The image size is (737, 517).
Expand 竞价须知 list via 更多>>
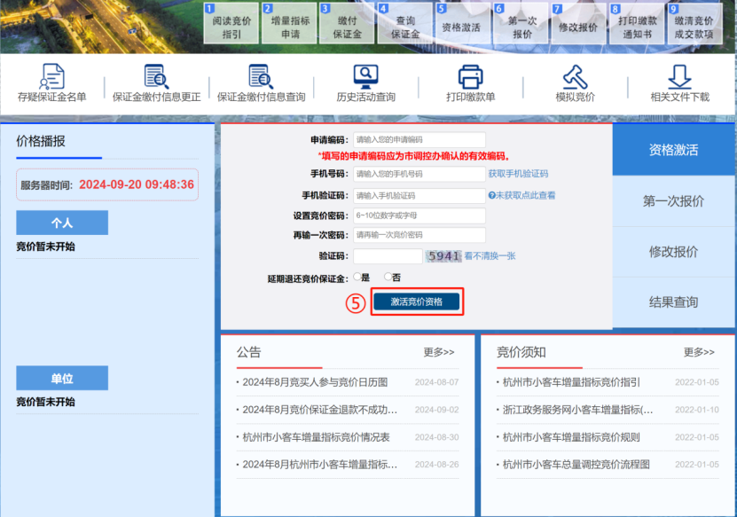click(699, 352)
